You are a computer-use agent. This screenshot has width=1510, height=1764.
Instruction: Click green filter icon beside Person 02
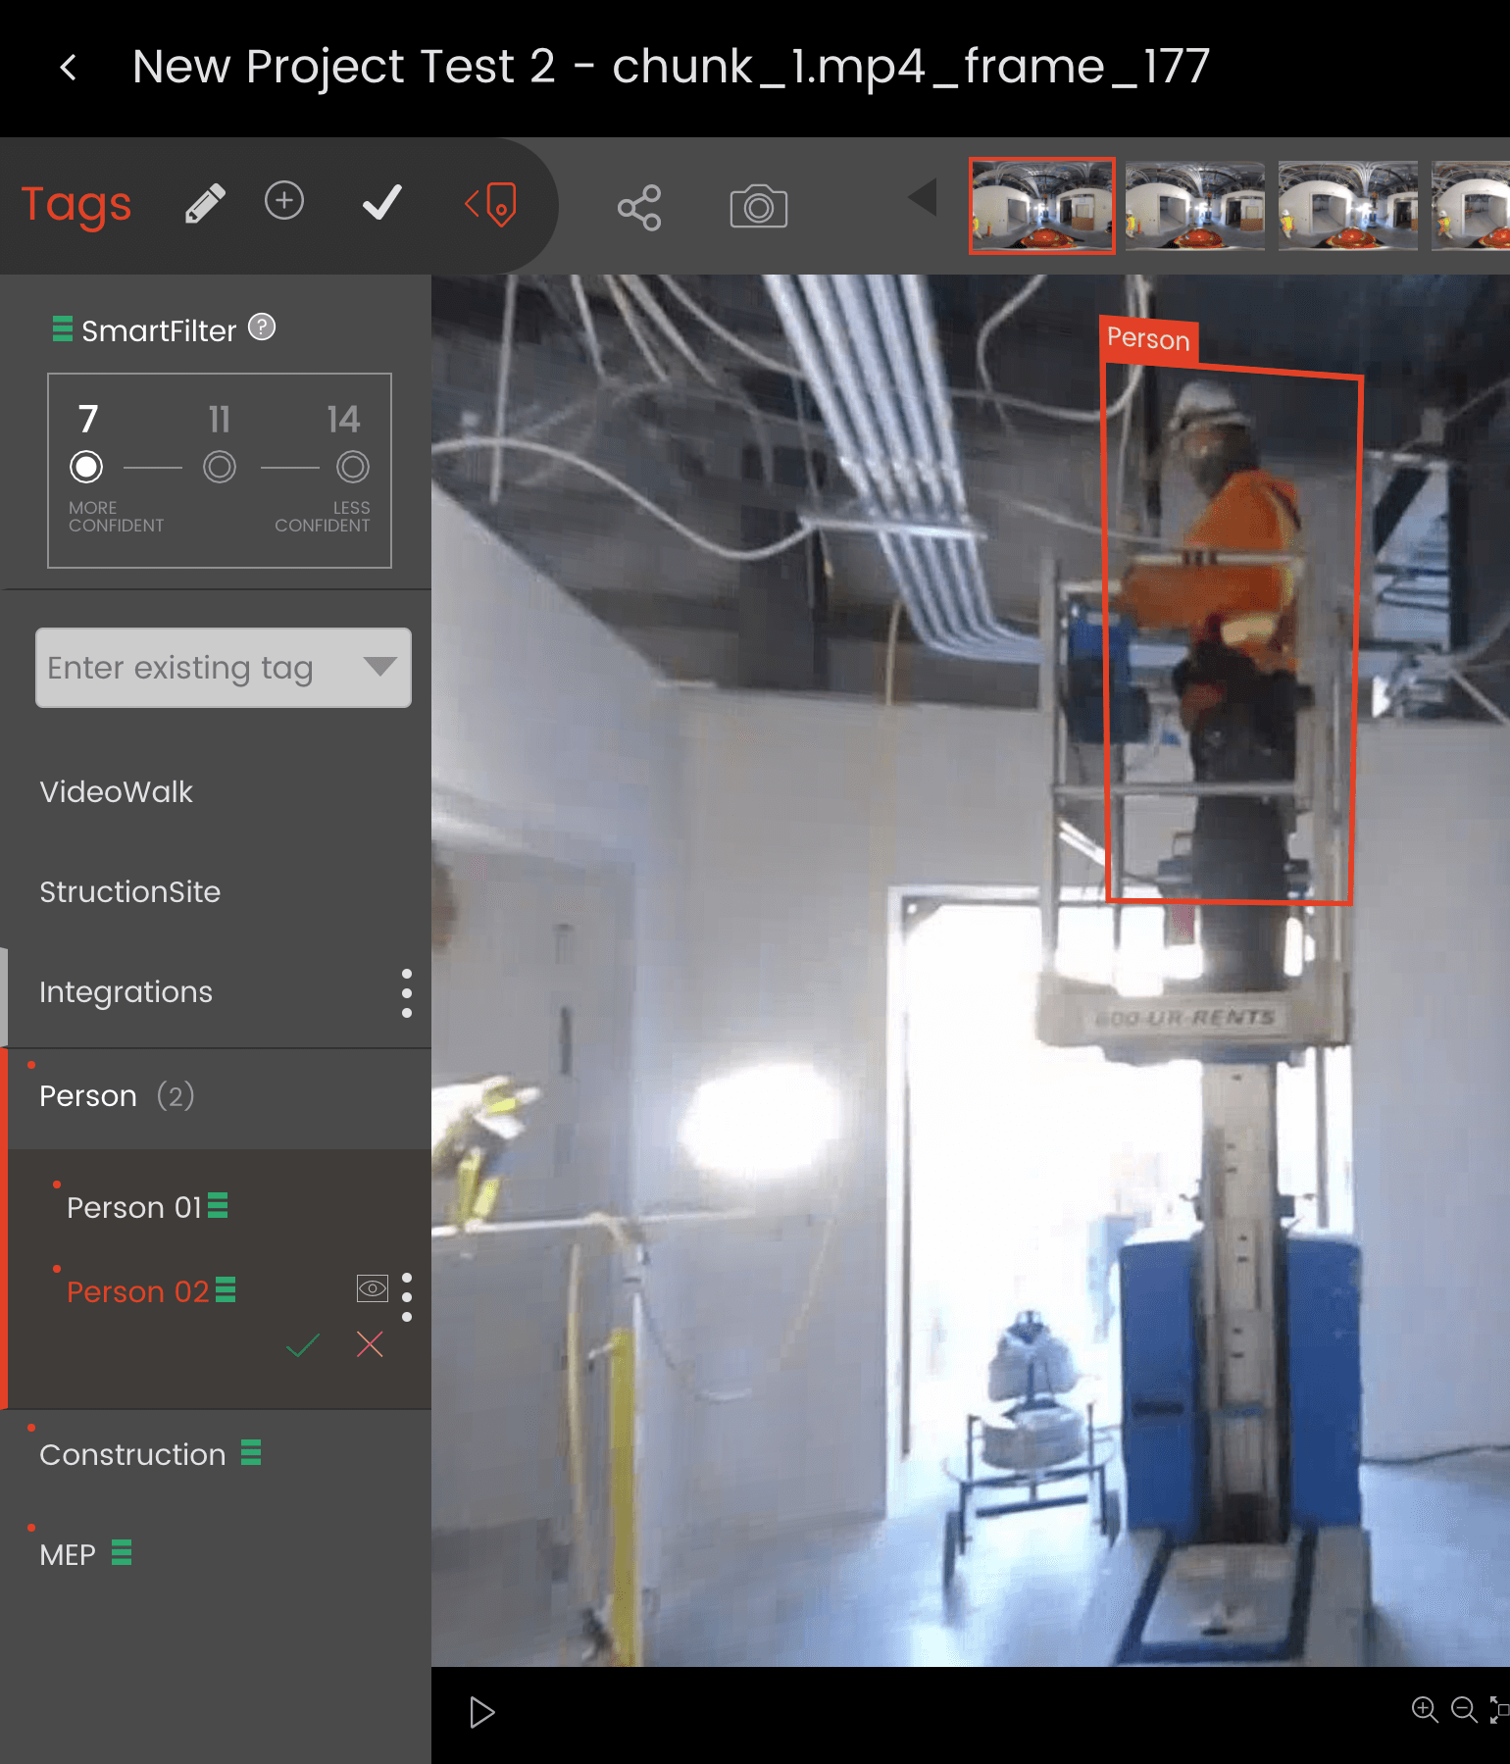(x=226, y=1289)
